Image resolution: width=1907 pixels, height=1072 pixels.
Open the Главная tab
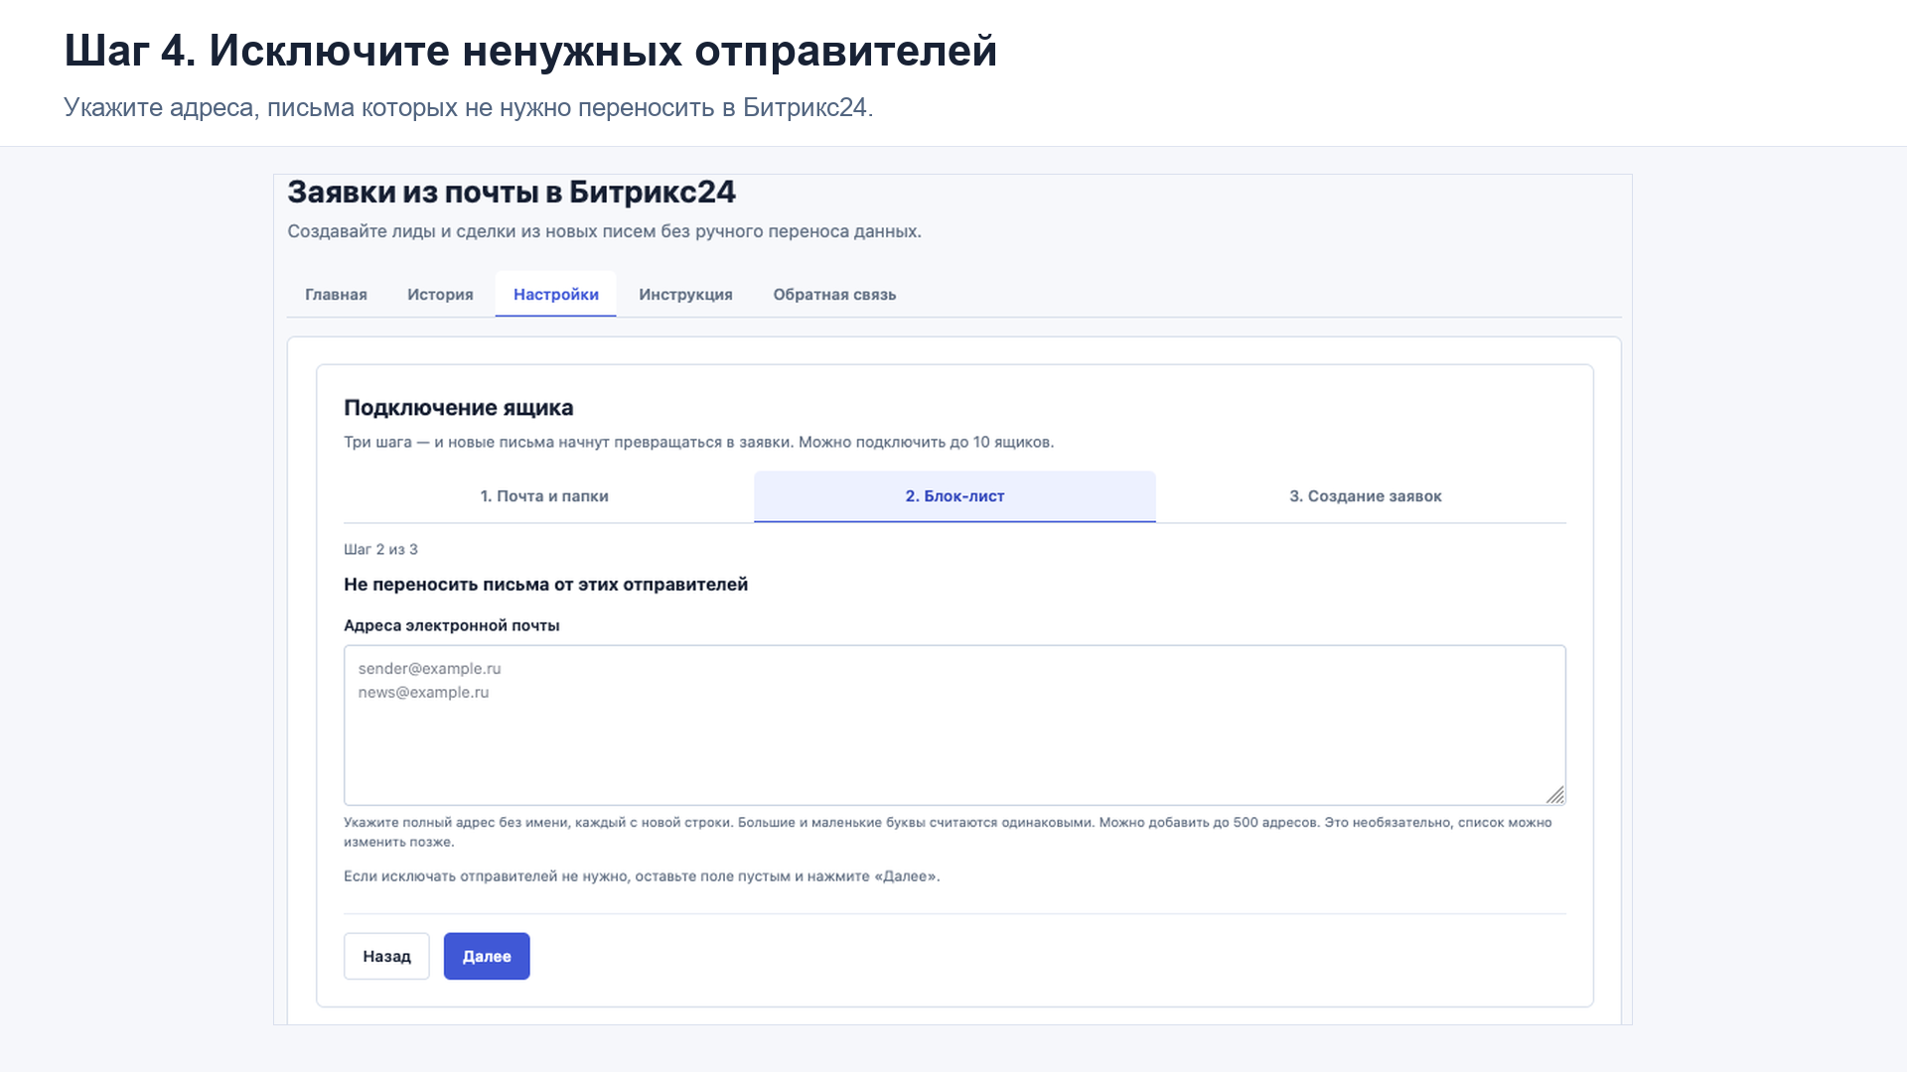(x=336, y=295)
